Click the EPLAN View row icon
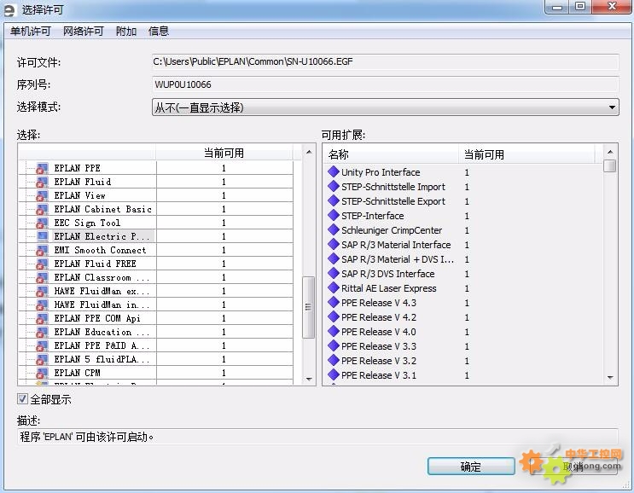The image size is (634, 493). [42, 195]
